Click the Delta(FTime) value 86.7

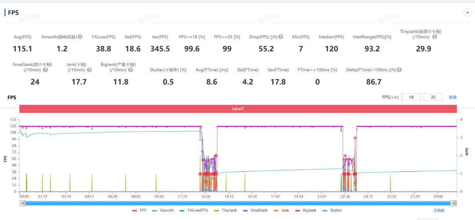374,82
